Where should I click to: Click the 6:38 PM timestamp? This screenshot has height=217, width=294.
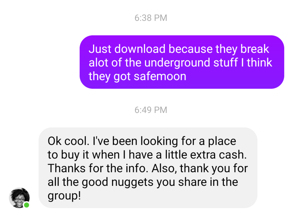tap(151, 18)
